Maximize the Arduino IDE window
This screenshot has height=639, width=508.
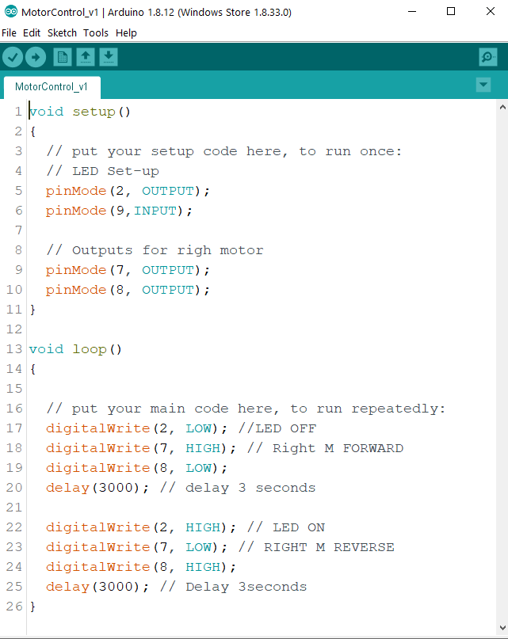pos(451,12)
